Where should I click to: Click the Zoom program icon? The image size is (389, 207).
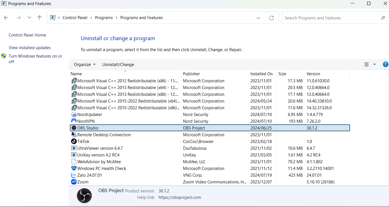[x=74, y=182]
